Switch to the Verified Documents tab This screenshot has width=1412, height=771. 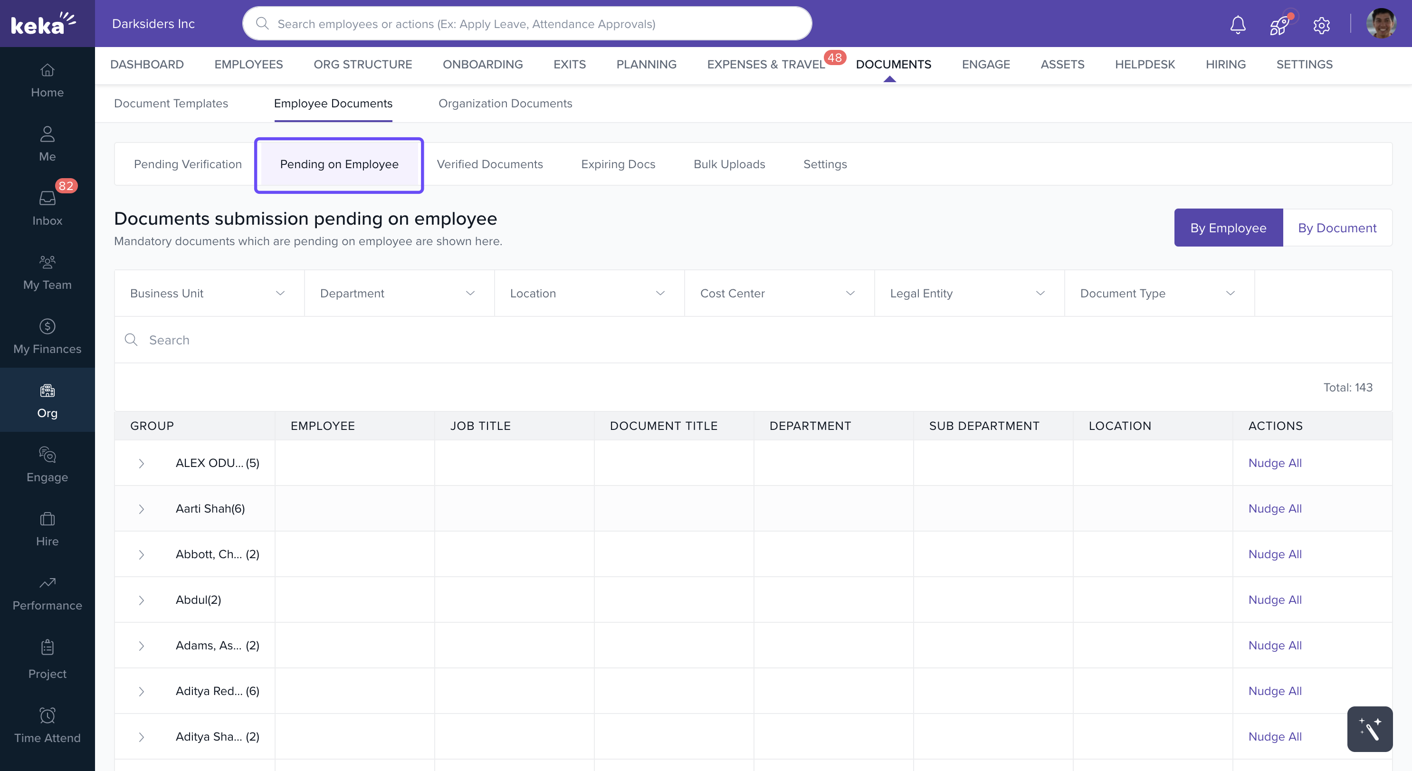point(489,164)
